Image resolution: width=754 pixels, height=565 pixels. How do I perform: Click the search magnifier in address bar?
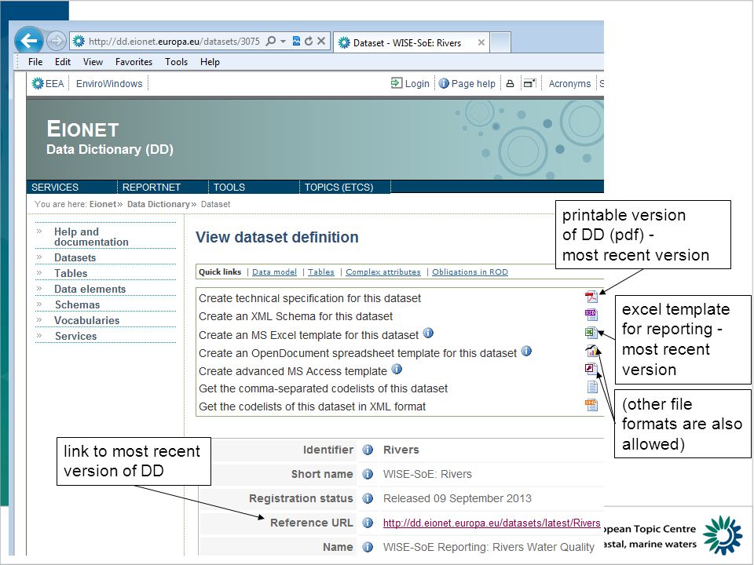271,42
